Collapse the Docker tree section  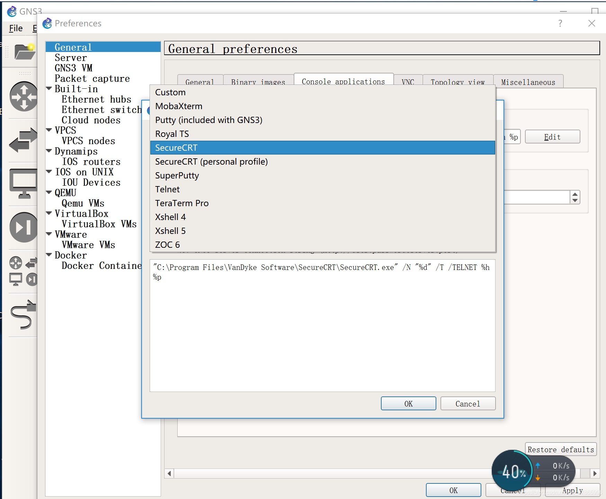pyautogui.click(x=49, y=255)
